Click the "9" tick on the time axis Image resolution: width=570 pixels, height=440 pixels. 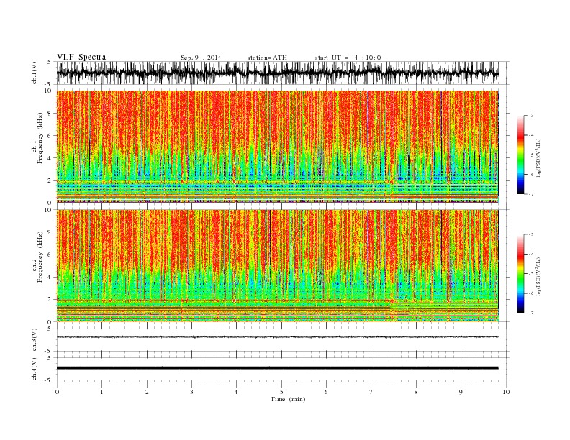pos(461,392)
